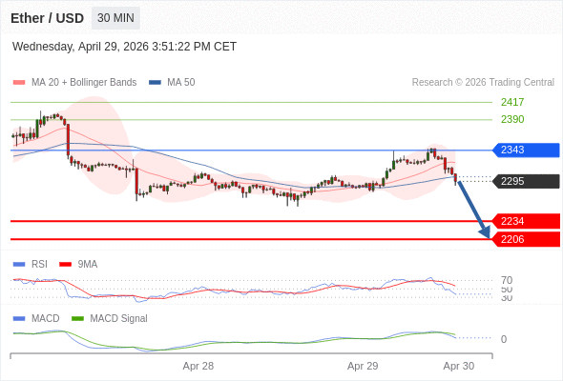The height and width of the screenshot is (381, 563).
Task: Click the Apr 29 date axis label
Action: 363,366
